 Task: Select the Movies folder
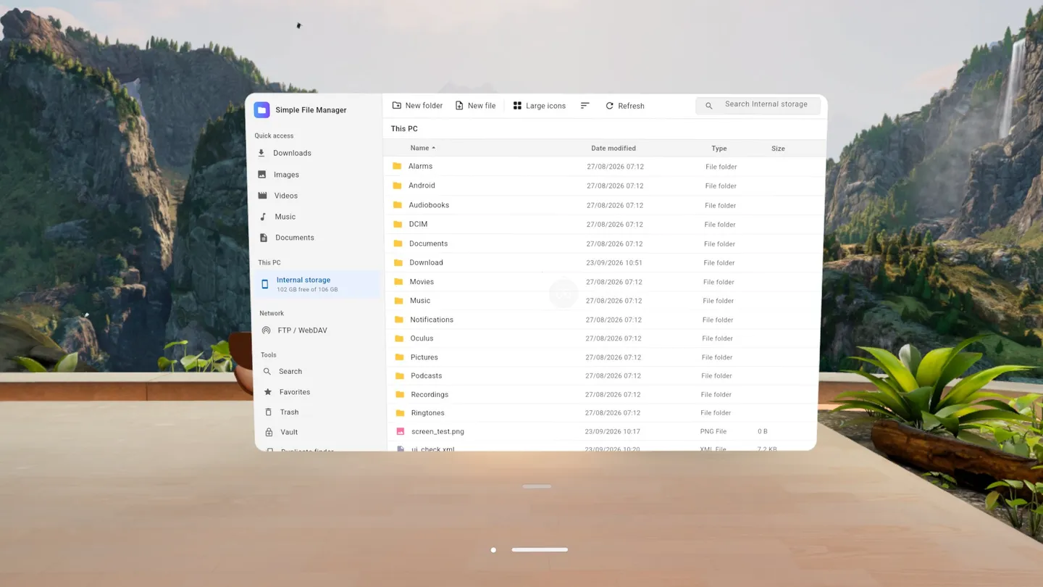pyautogui.click(x=605, y=282)
